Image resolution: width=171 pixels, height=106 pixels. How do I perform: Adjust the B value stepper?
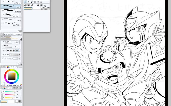20,98
